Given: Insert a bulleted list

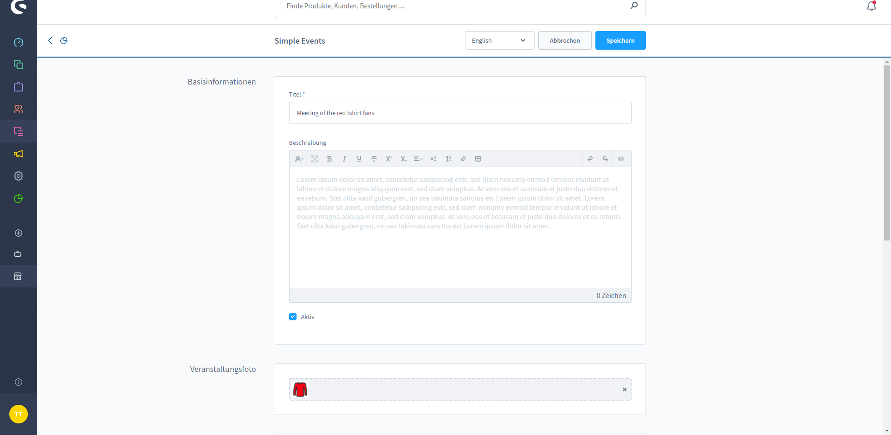Looking at the screenshot, I should pyautogui.click(x=433, y=159).
